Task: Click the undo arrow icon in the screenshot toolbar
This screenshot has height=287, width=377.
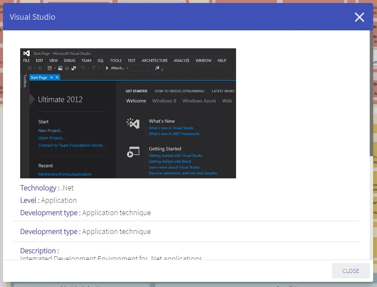Action: coord(83,68)
